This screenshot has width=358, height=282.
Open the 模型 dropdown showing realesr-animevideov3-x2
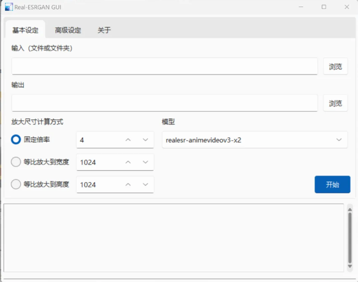point(254,140)
